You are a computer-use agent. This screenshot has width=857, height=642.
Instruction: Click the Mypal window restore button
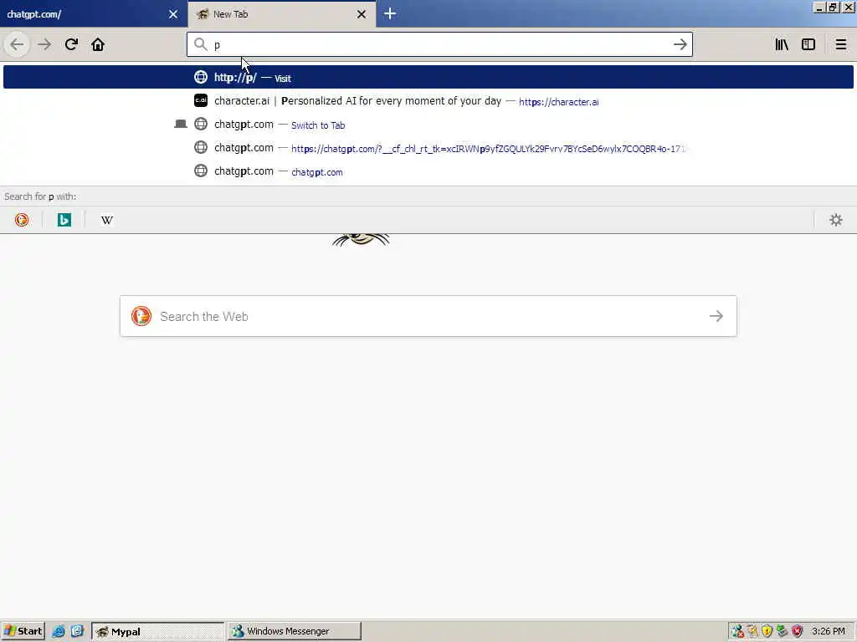coord(832,8)
